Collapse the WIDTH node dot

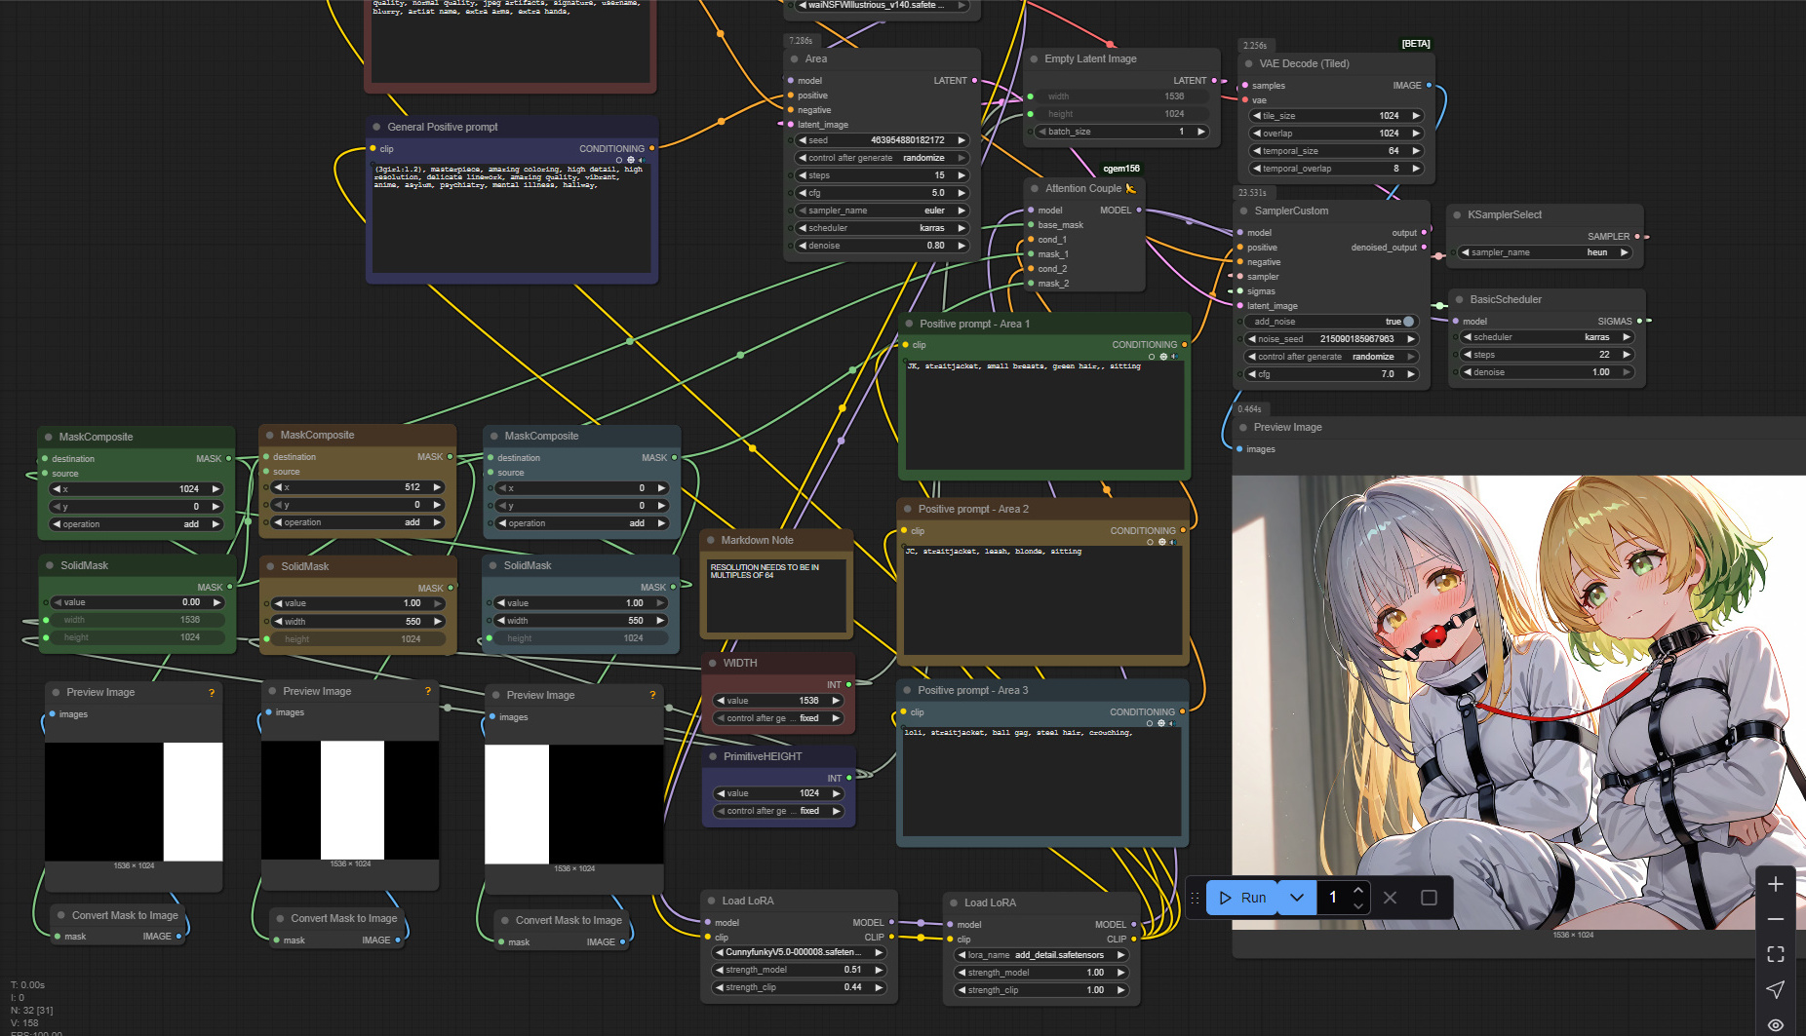tap(712, 663)
